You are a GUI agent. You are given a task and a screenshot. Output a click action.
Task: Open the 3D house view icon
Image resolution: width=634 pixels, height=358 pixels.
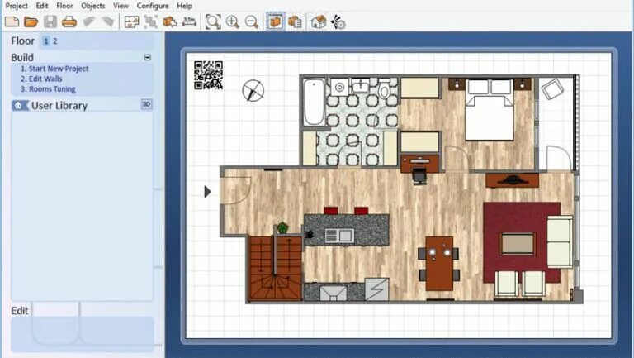click(x=319, y=22)
